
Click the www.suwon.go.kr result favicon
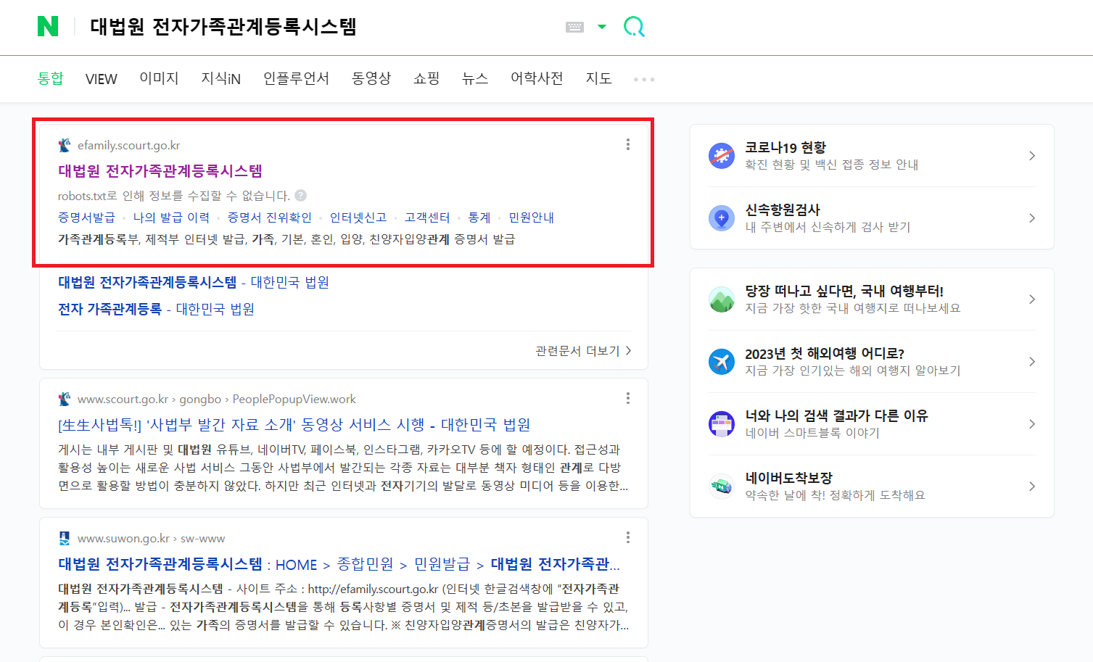[65, 538]
